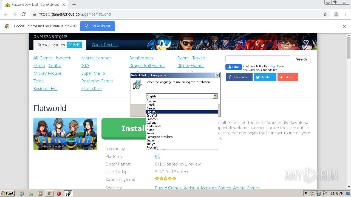This screenshot has width=351, height=197.
Task: Select Français from the language list
Action: (x=182, y=119)
